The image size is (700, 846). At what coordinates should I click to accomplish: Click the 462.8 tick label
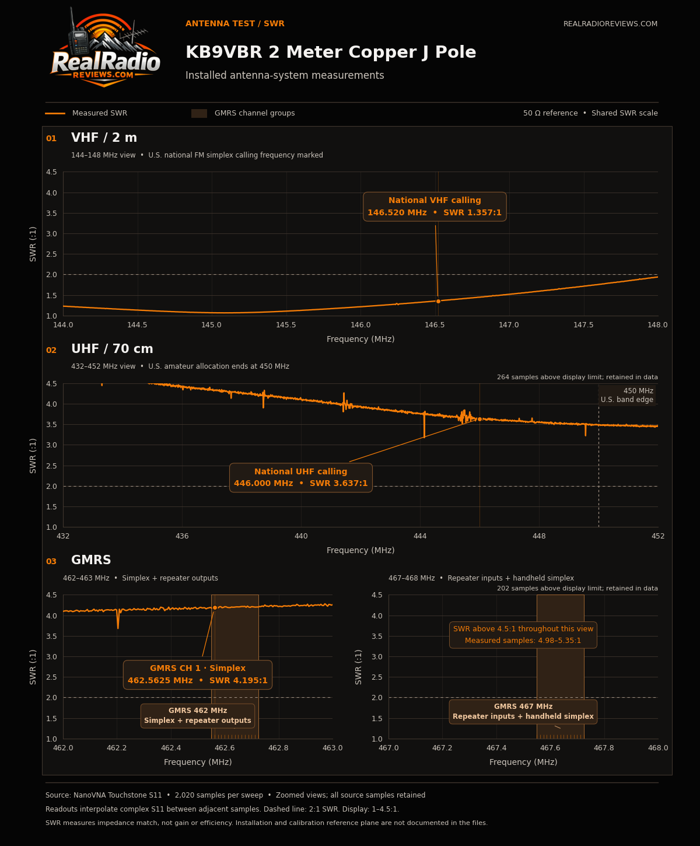(x=279, y=748)
